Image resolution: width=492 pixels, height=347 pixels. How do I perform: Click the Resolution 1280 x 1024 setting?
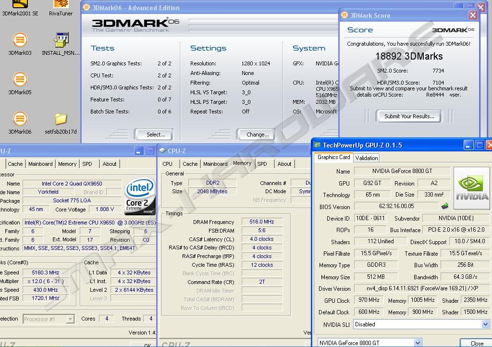(x=256, y=63)
